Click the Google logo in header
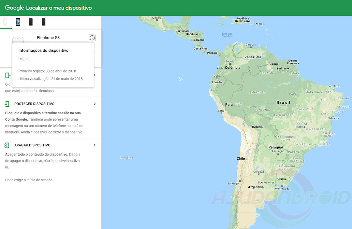 click(x=14, y=8)
